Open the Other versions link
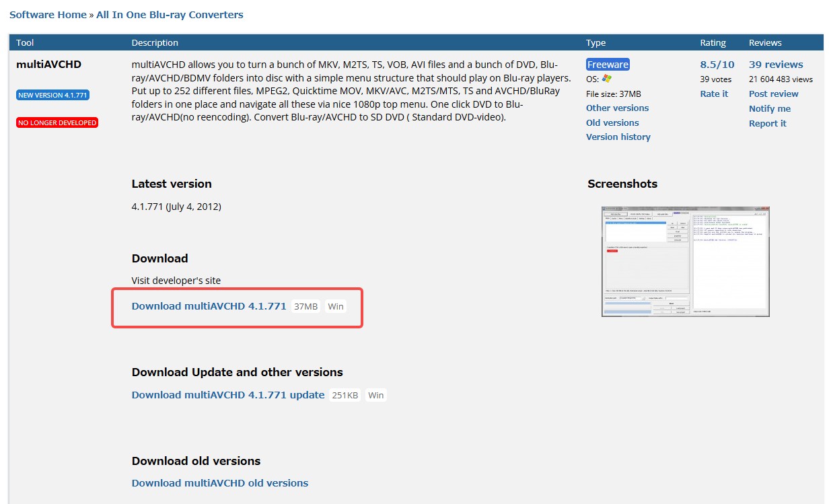829x504 pixels. 617,108
